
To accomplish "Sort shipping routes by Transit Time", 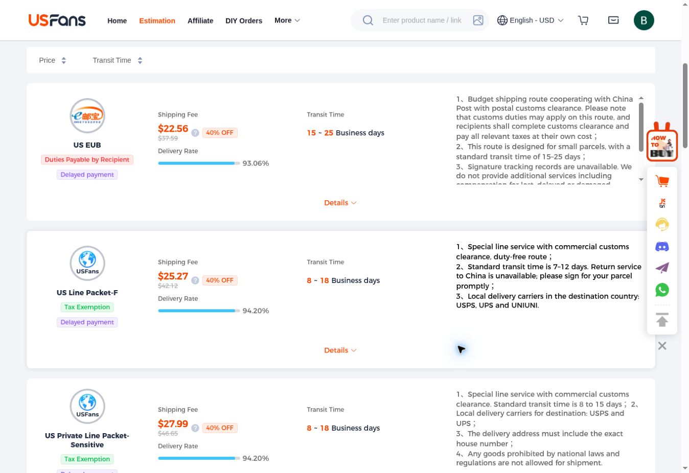I will pos(118,60).
